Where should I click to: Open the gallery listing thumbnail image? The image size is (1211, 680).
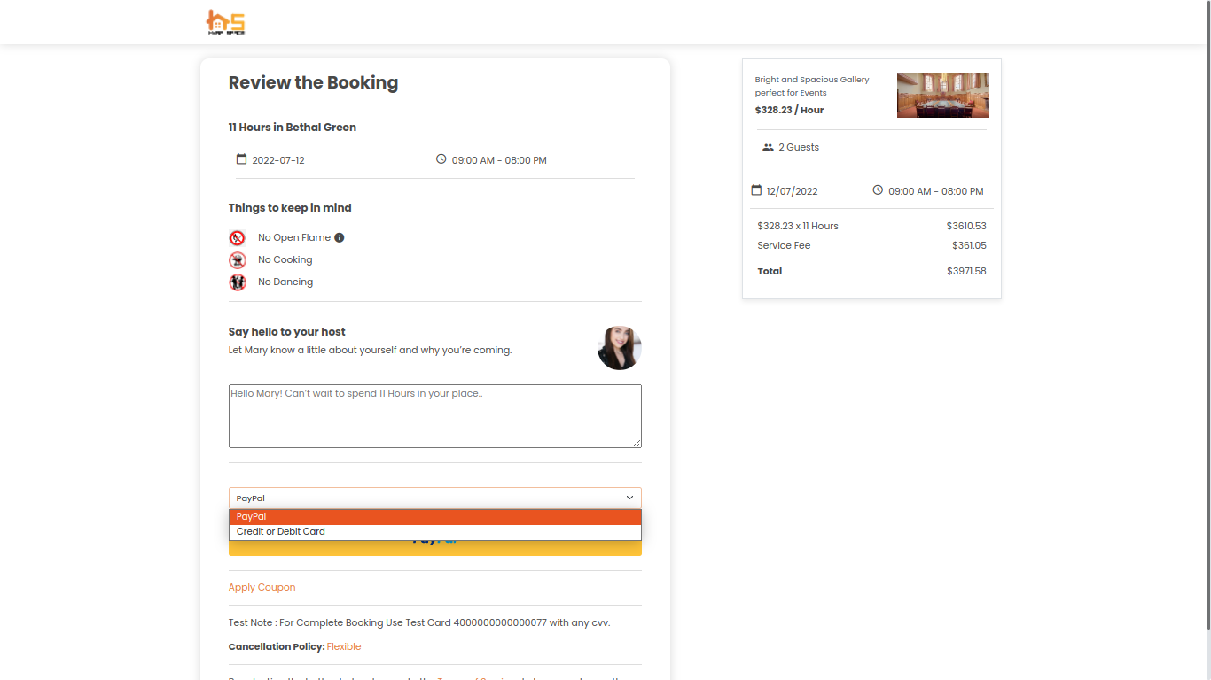942,96
